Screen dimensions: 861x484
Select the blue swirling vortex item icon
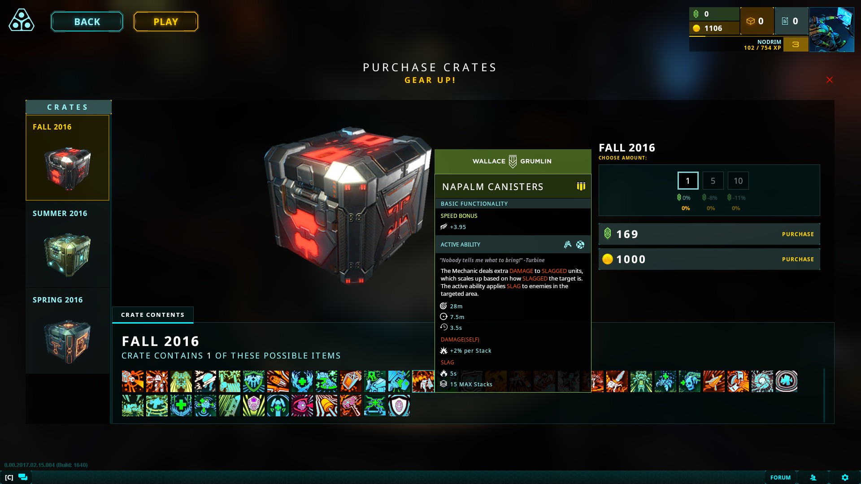point(762,381)
